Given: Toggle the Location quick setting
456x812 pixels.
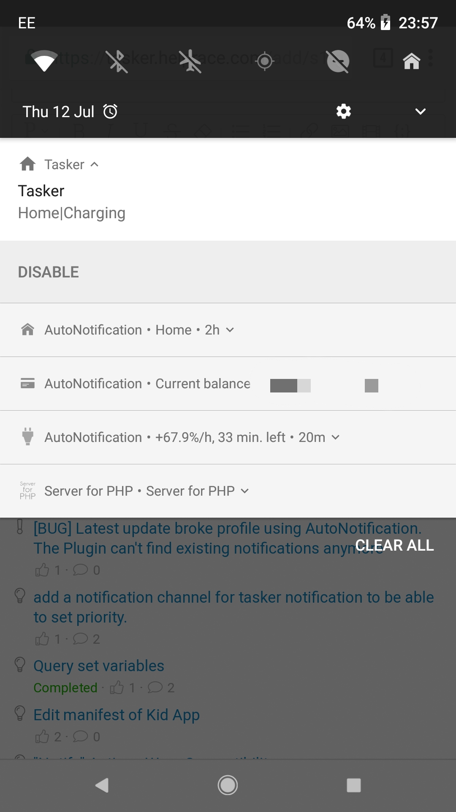Looking at the screenshot, I should click(265, 61).
